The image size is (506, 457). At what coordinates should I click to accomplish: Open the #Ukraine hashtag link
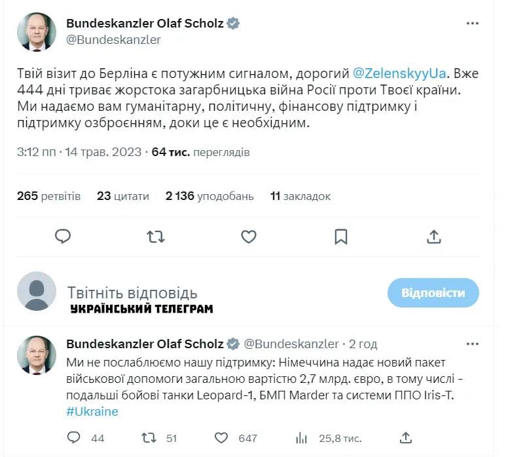coord(92,411)
